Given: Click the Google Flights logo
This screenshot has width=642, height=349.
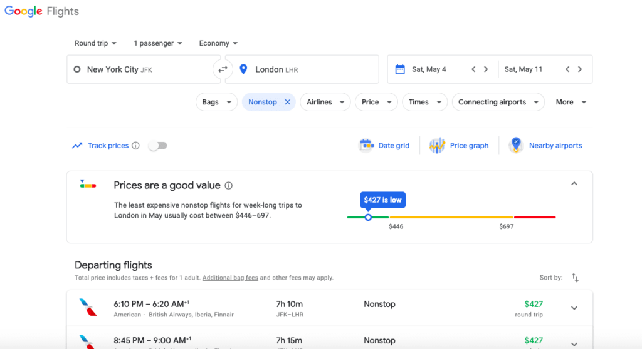Looking at the screenshot, I should [41, 11].
